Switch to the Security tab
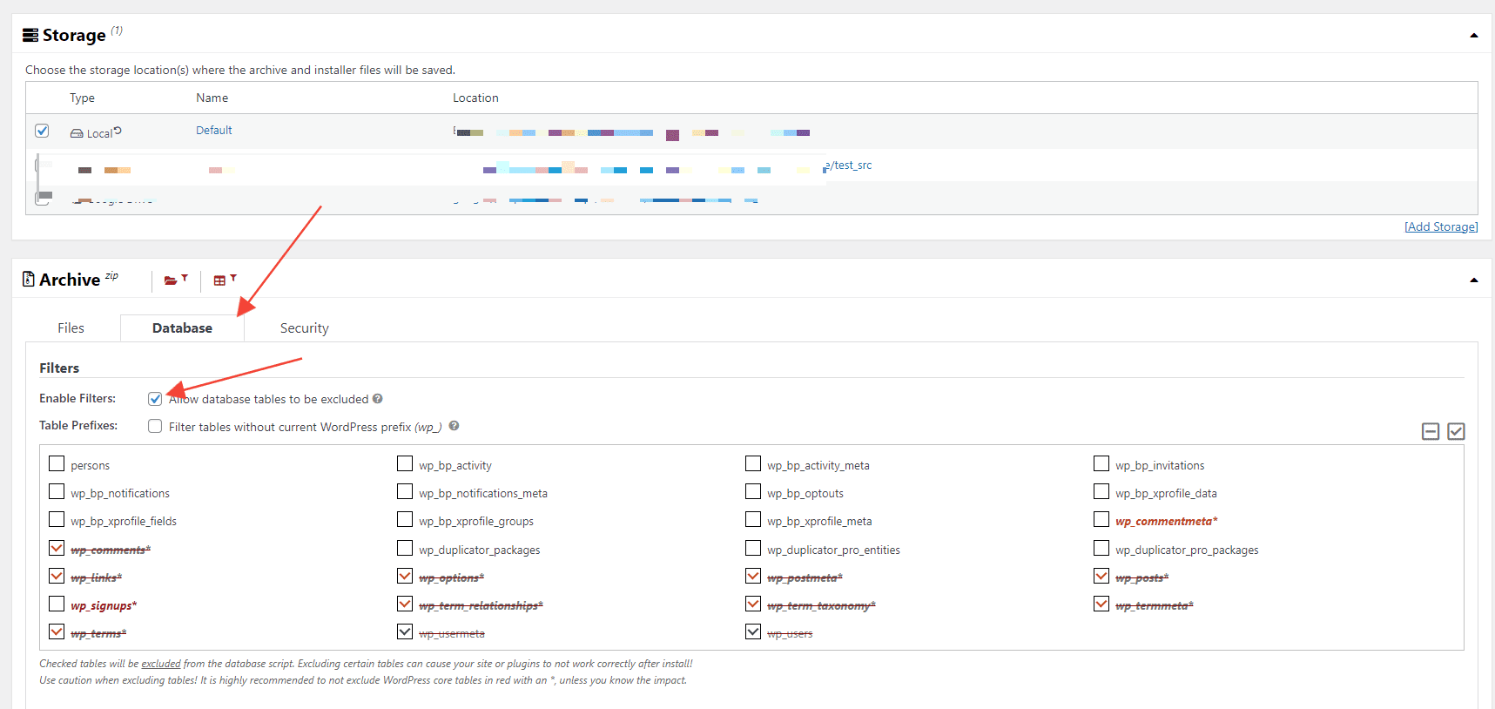The height and width of the screenshot is (709, 1495). pos(304,328)
